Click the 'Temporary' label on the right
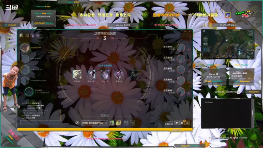This screenshot has width=263, height=148. tap(253, 92)
